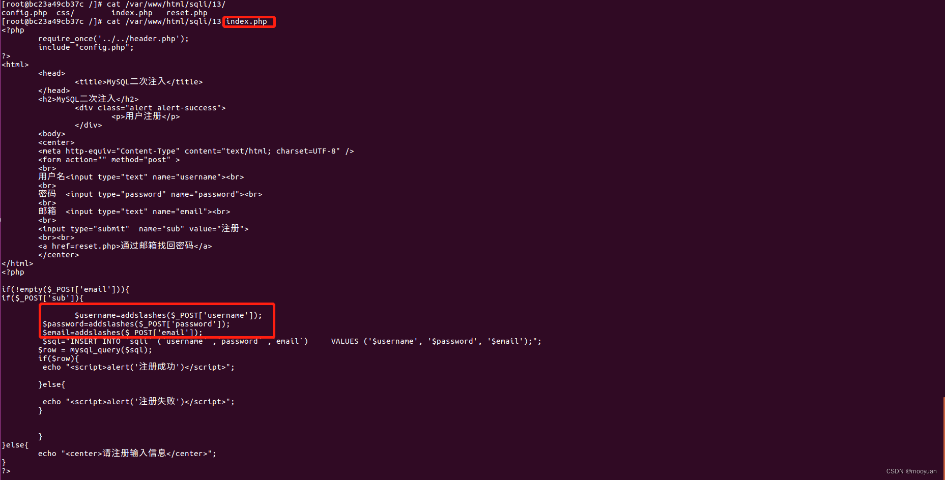
Task: Click the terminal's vertical scrollbar on right edge
Action: [943, 438]
